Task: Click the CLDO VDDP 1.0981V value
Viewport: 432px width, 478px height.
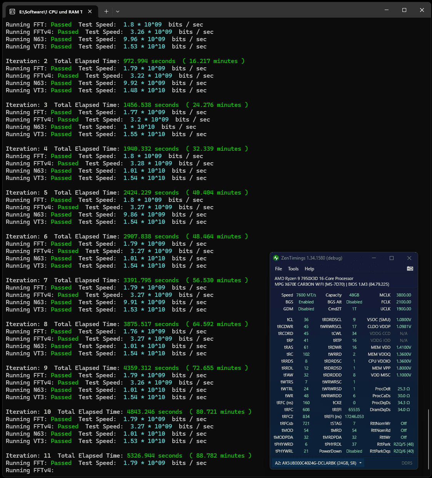Action: click(404, 326)
